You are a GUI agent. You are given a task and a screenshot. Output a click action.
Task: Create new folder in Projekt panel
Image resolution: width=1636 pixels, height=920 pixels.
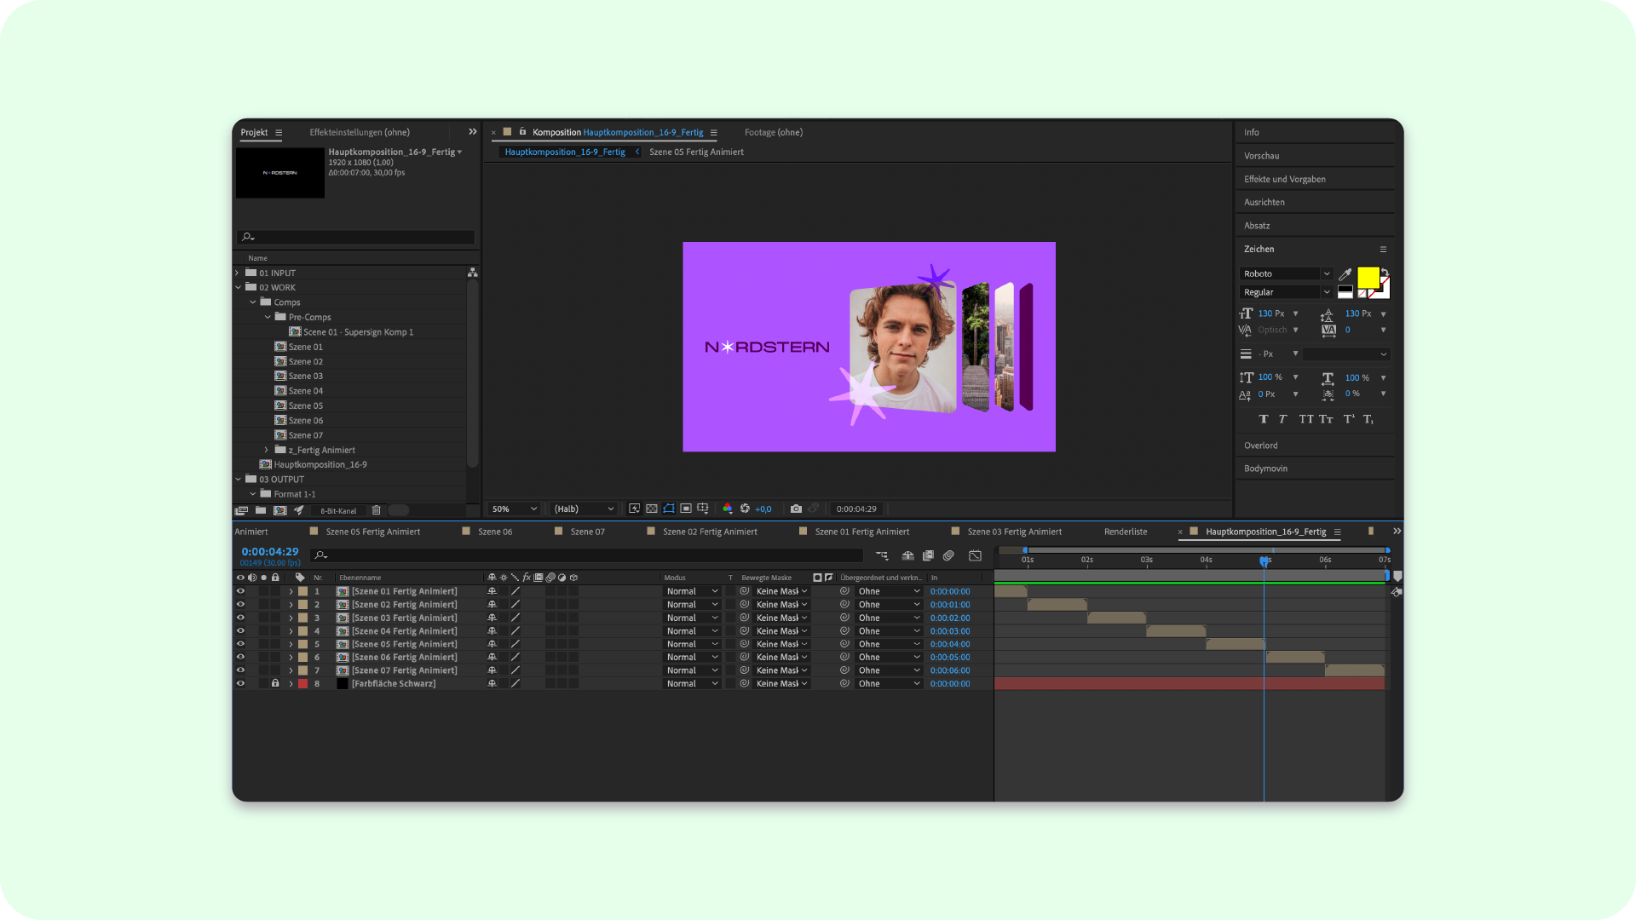261,510
